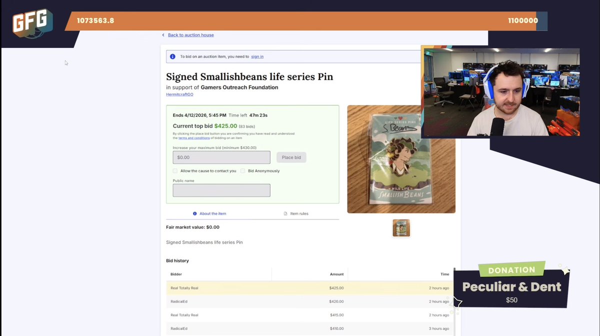Click the $410.00 bid amount cell
Image resolution: width=600 pixels, height=336 pixels.
(x=336, y=329)
